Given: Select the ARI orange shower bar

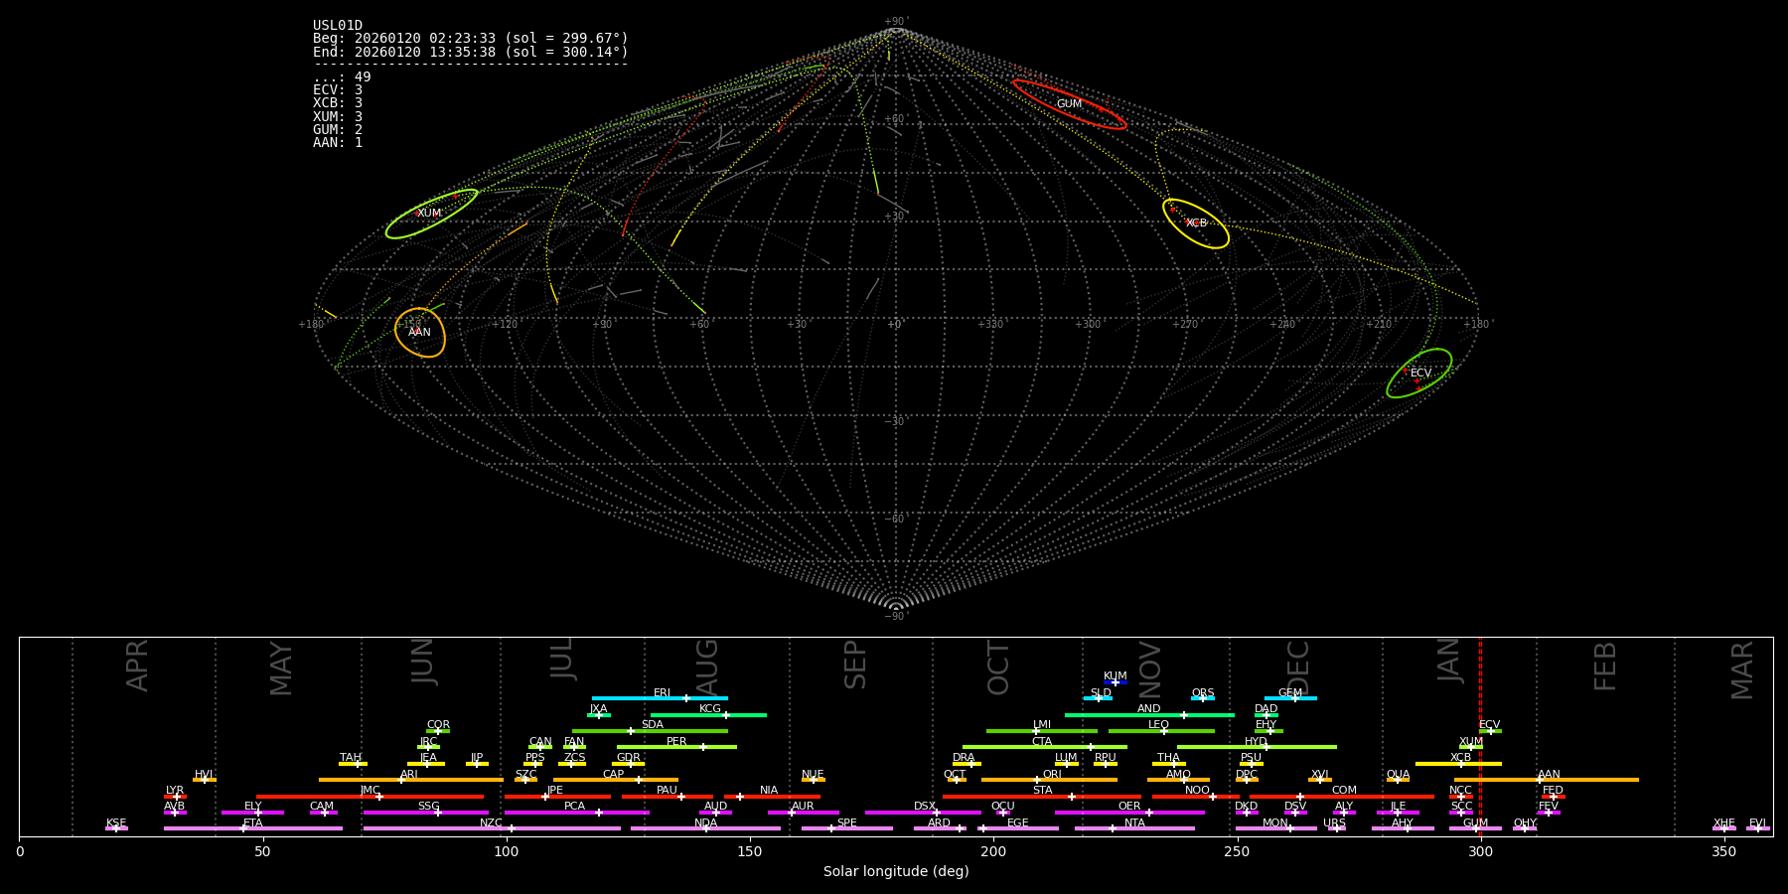Looking at the screenshot, I should (411, 780).
